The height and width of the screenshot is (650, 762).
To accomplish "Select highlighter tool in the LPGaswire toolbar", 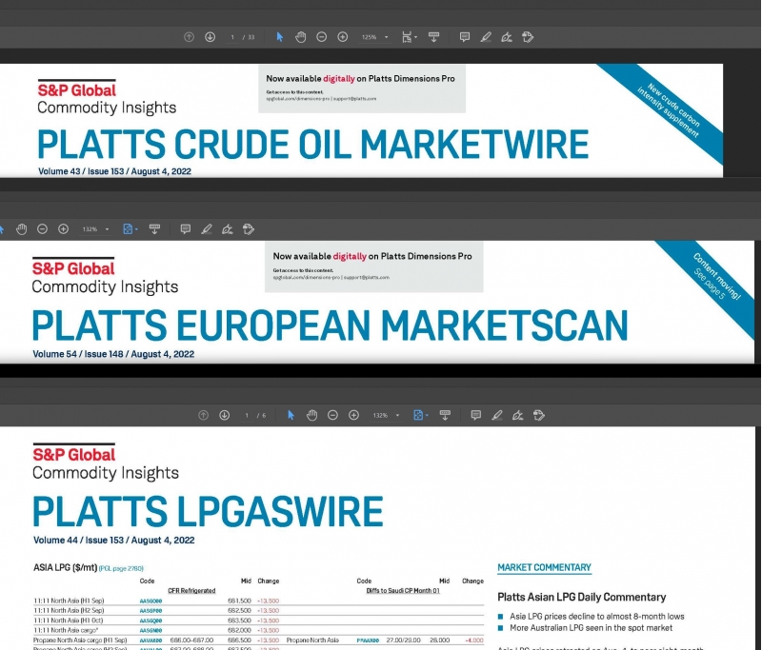I will click(495, 416).
